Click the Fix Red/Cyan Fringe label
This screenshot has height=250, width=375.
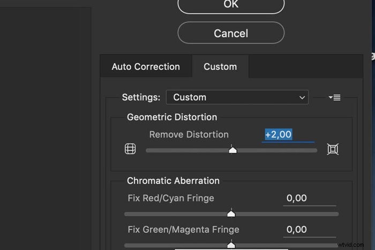171,198
